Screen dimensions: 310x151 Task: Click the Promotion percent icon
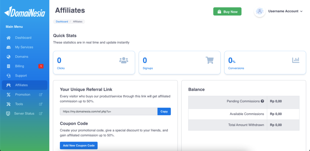coord(8,95)
